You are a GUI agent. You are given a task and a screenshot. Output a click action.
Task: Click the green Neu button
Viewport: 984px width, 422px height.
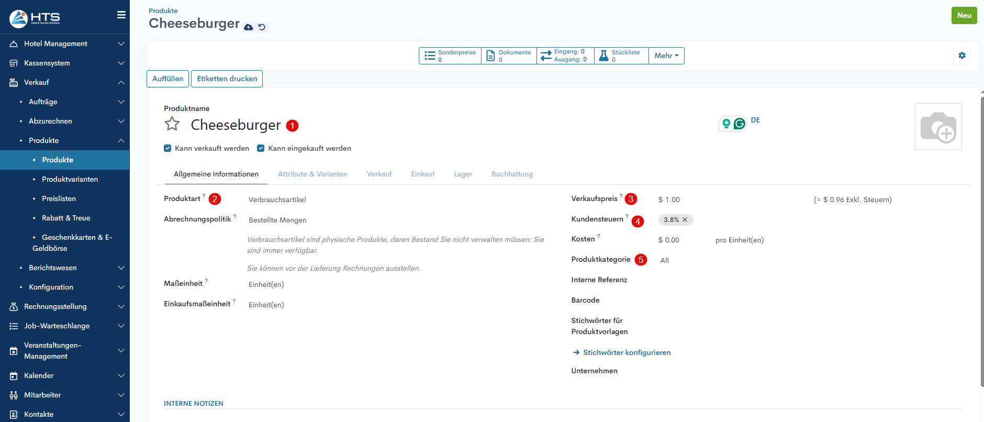point(964,15)
